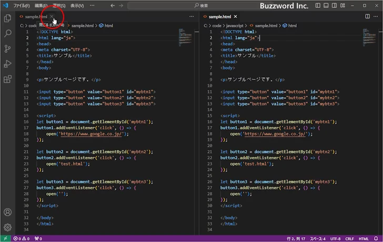Open the Manage gear menu
383x242 pixels.
7,228
